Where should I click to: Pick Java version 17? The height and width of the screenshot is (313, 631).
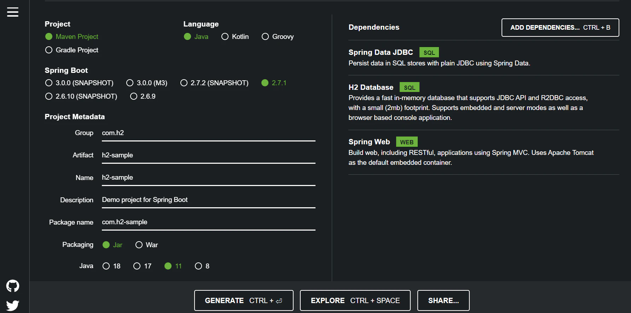click(x=142, y=266)
